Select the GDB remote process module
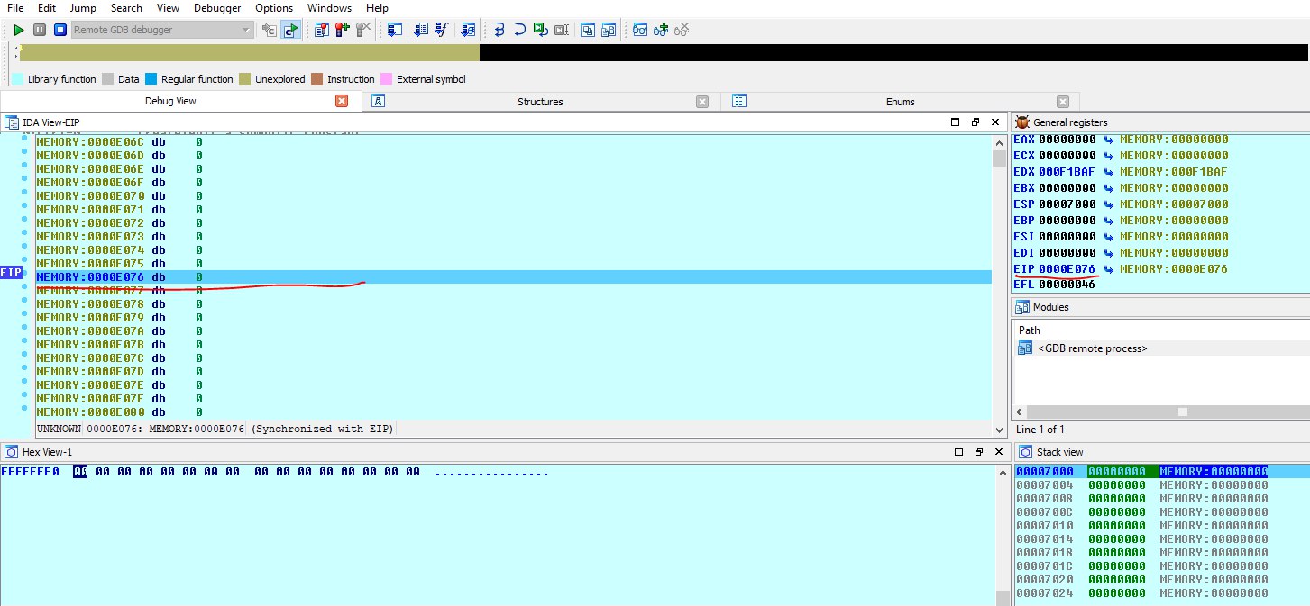The image size is (1310, 606). (x=1092, y=348)
